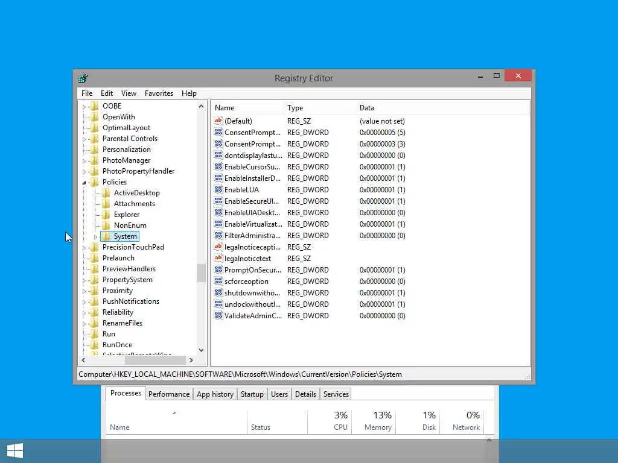Open the File menu
The height and width of the screenshot is (463, 618).
(87, 93)
